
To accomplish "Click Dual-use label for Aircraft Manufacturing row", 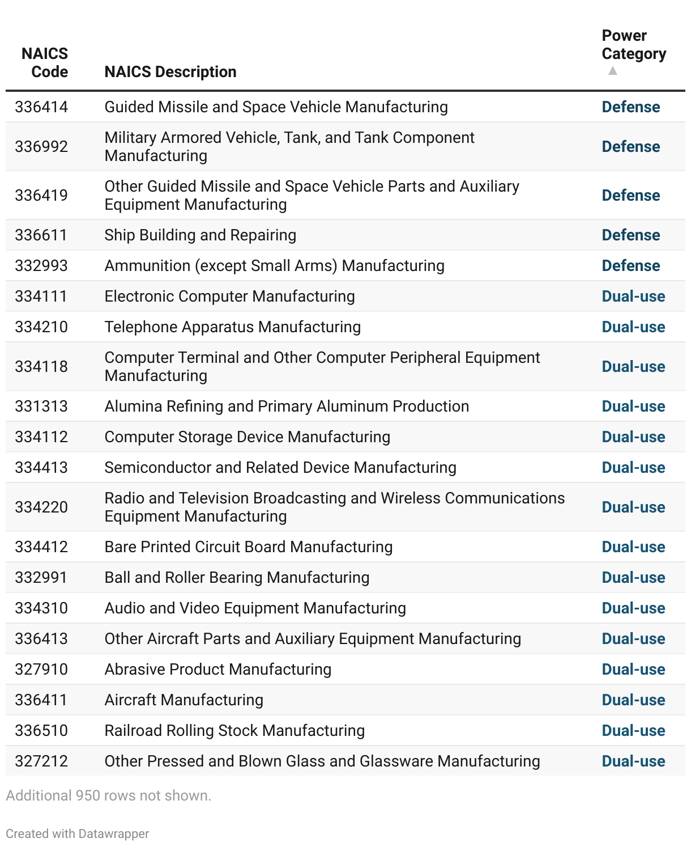I will [x=633, y=700].
